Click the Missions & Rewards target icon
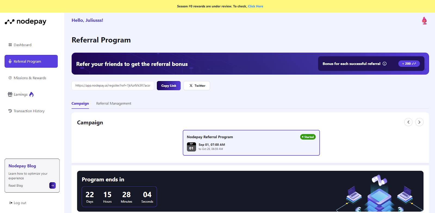Screen dimensions: 435x213 pos(10,78)
